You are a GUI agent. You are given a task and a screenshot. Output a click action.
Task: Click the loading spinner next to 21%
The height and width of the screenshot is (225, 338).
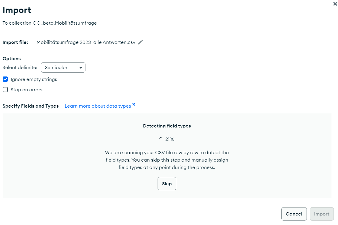(161, 139)
